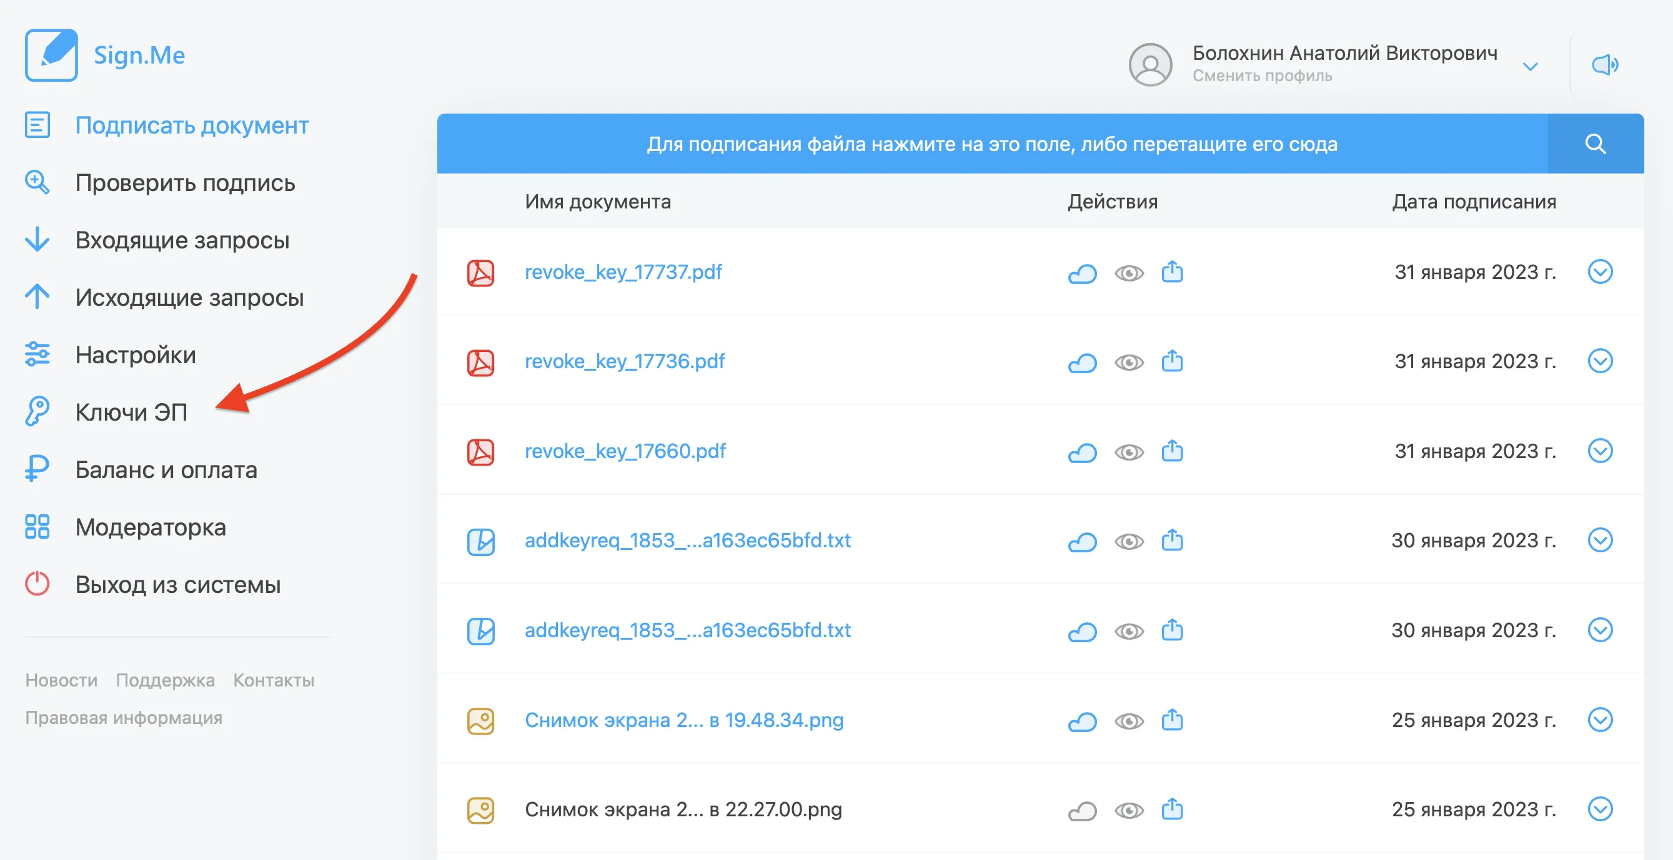This screenshot has height=860, width=1673.
Task: Click cloud icon on second addkeyreq txt row
Action: 1082,631
